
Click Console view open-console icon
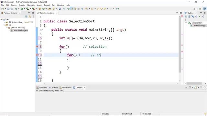(195, 87)
